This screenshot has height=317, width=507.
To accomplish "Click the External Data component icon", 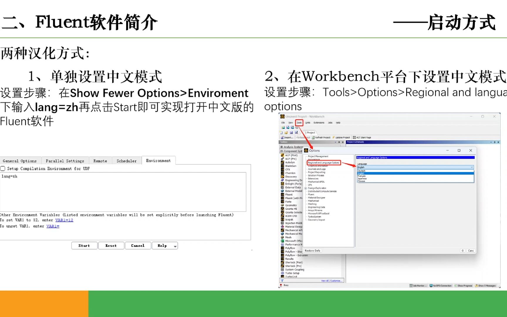I will 283,187.
